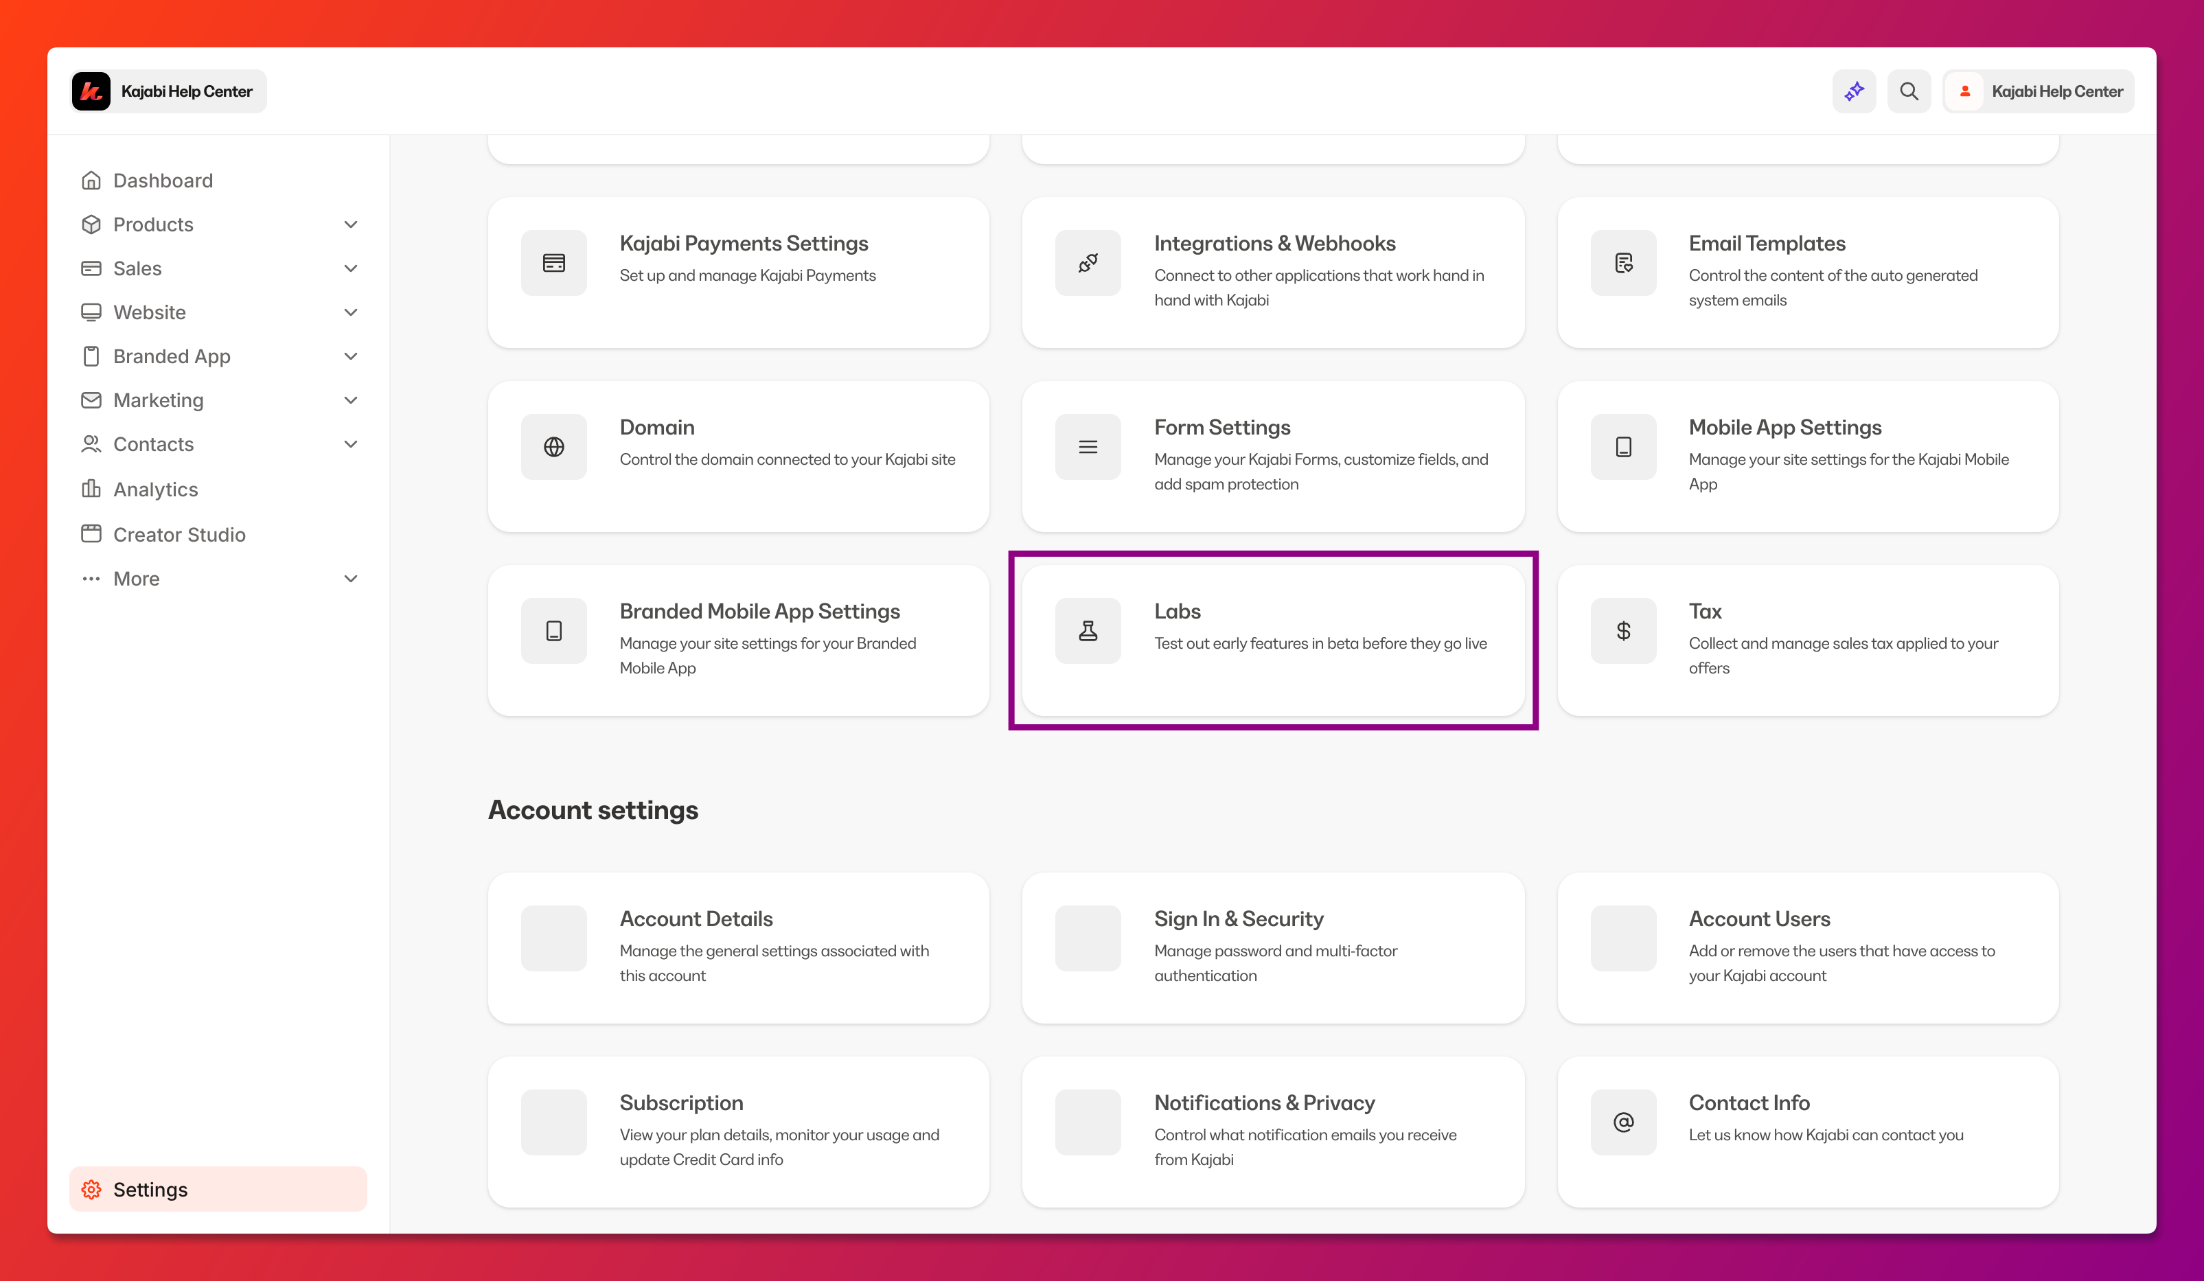Click the Account Details placeholder icon
This screenshot has height=1281, width=2204.
pos(553,938)
